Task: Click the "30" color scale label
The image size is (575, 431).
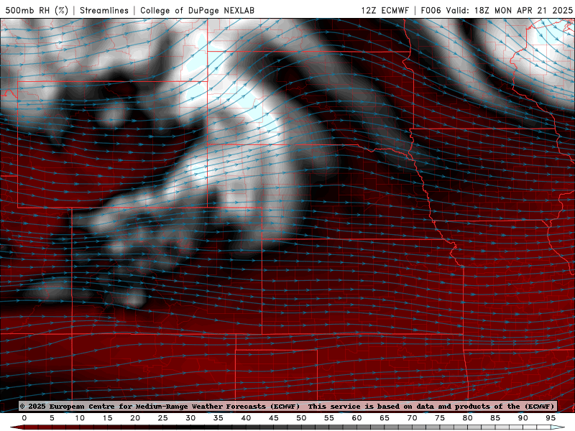Action: coord(190,418)
